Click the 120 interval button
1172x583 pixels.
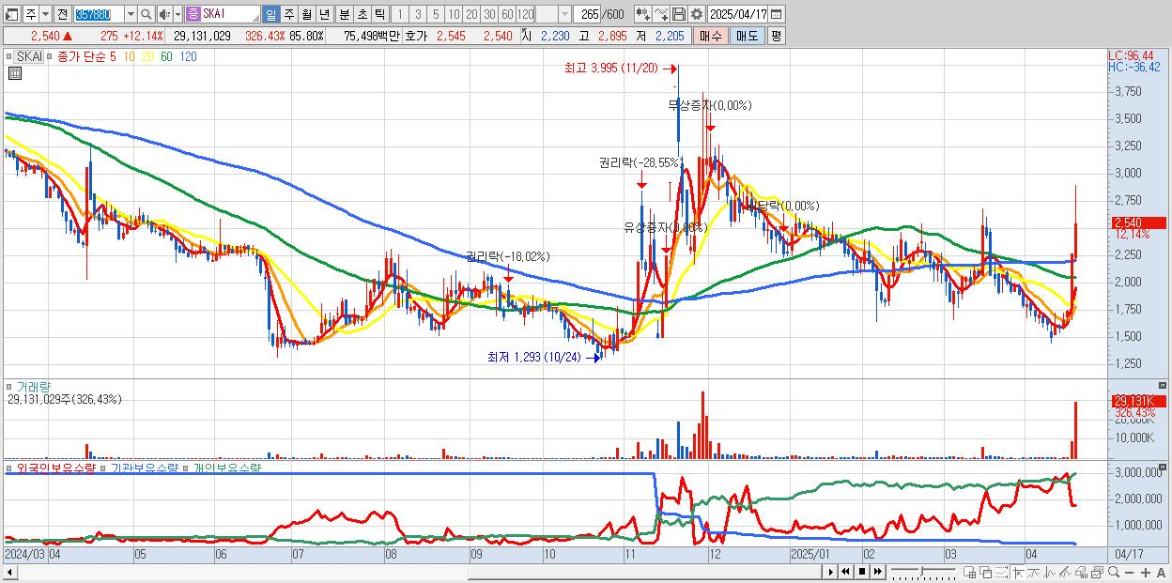526,14
